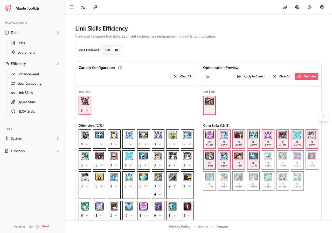Click the red bar muscle figure skill icon
The image size is (332, 233).
point(187,156)
